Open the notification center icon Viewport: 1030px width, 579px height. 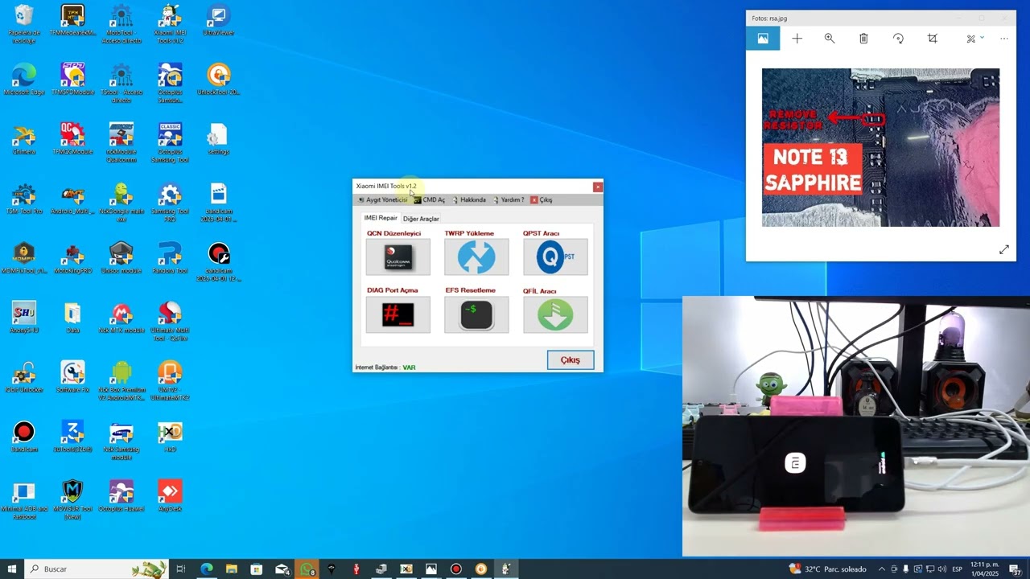(x=1015, y=569)
